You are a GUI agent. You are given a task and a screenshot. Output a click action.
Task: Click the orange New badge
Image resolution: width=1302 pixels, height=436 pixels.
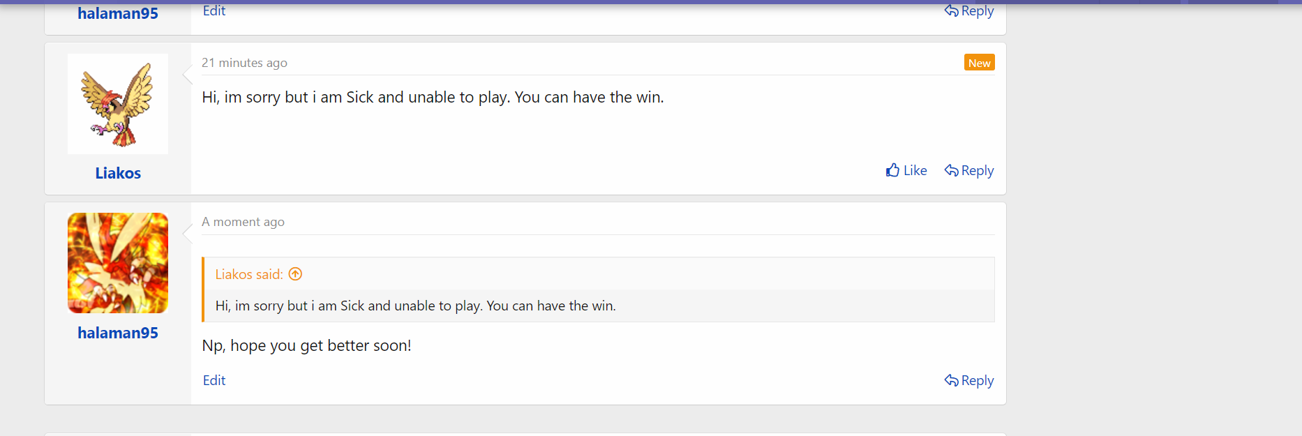pyautogui.click(x=979, y=63)
